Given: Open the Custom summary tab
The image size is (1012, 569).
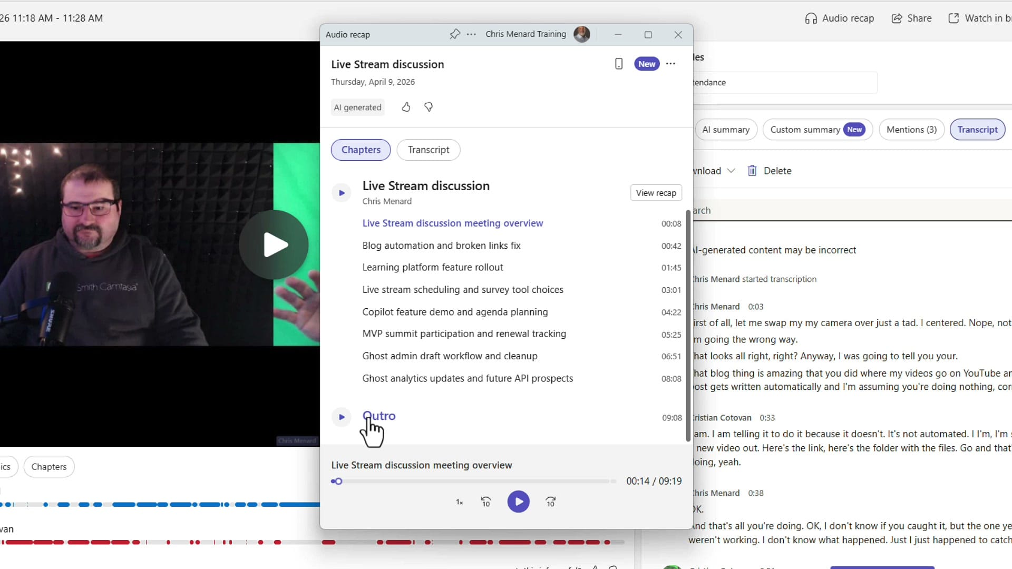Looking at the screenshot, I should (818, 129).
